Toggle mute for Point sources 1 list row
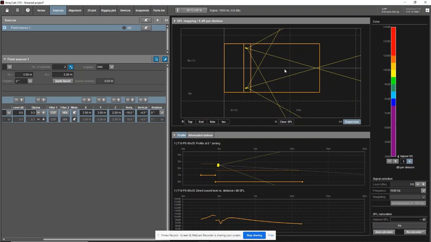This screenshot has height=242, width=431. tap(146, 28)
